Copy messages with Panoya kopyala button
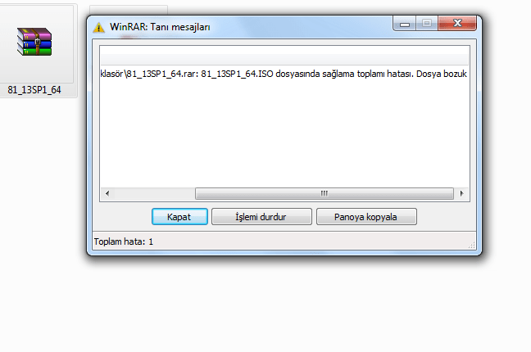 [x=366, y=217]
